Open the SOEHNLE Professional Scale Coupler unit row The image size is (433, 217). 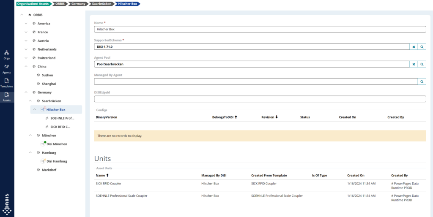(x=121, y=196)
